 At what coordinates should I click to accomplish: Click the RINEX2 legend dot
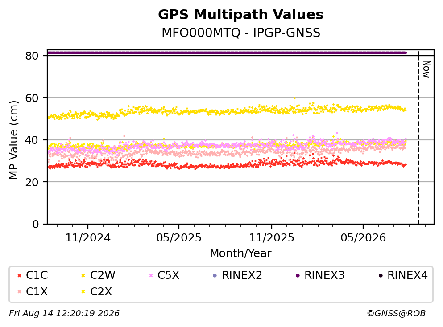point(215,275)
